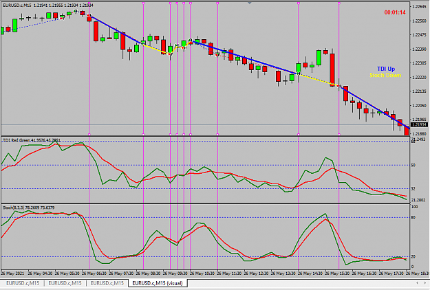Click Stochastic scale level 100
Viewport: 430px width, 290px height.
coord(415,207)
